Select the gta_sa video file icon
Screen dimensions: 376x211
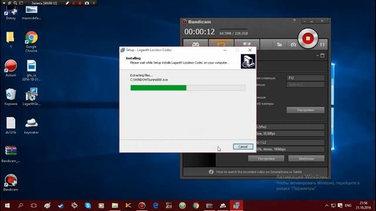[31, 70]
